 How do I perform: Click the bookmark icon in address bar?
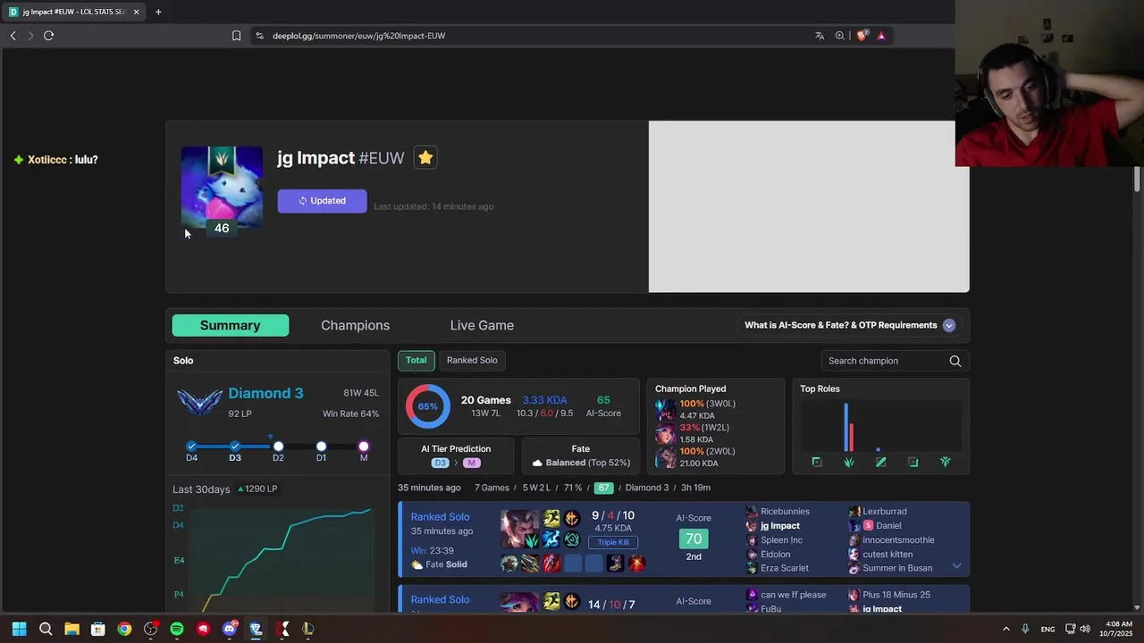(236, 36)
